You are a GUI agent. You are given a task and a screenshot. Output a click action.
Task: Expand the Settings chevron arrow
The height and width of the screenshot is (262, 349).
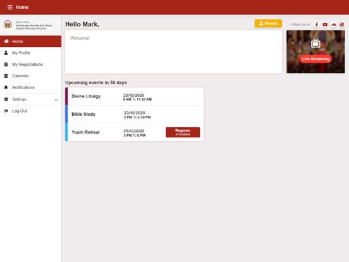56,100
